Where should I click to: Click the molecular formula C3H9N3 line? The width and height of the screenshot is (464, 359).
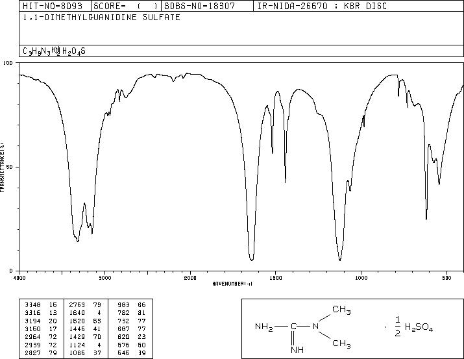pos(54,51)
